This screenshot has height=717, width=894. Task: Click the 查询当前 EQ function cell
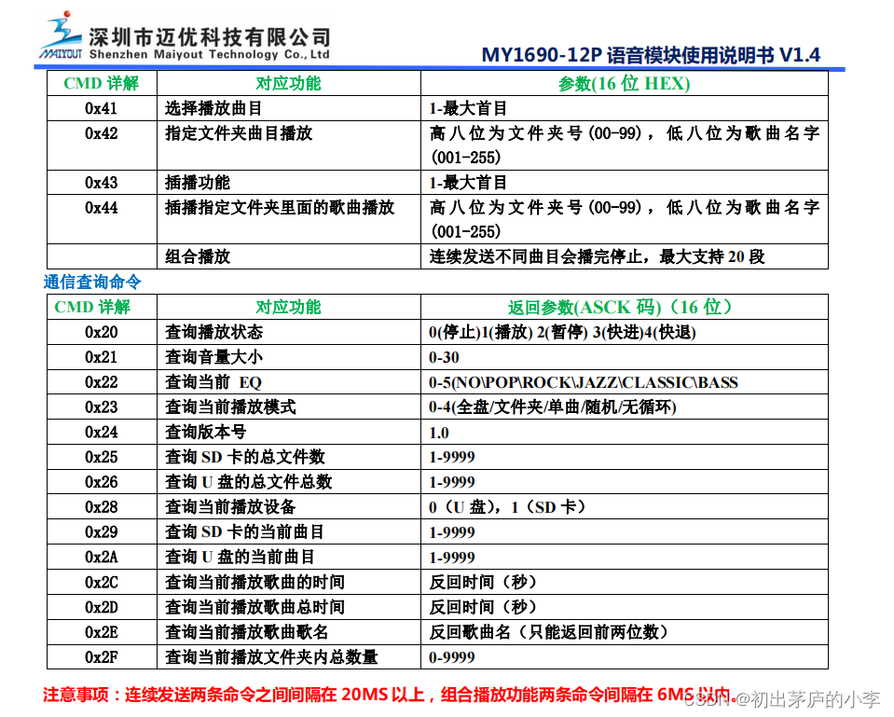[288, 382]
